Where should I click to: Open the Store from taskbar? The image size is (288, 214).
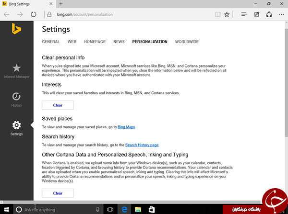[x=152, y=209]
